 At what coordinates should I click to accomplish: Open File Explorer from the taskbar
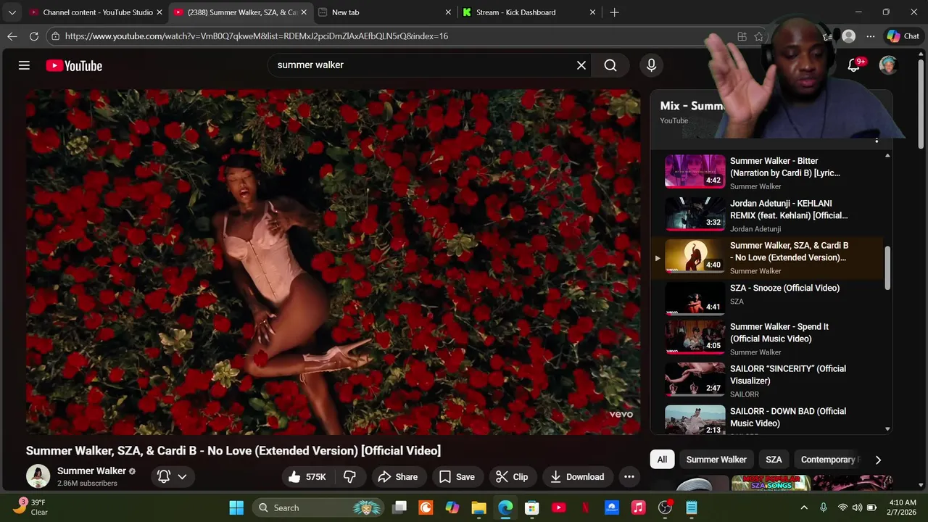coord(478,507)
